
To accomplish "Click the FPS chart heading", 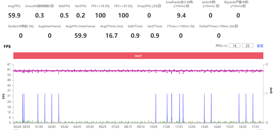I will [x=7, y=47].
